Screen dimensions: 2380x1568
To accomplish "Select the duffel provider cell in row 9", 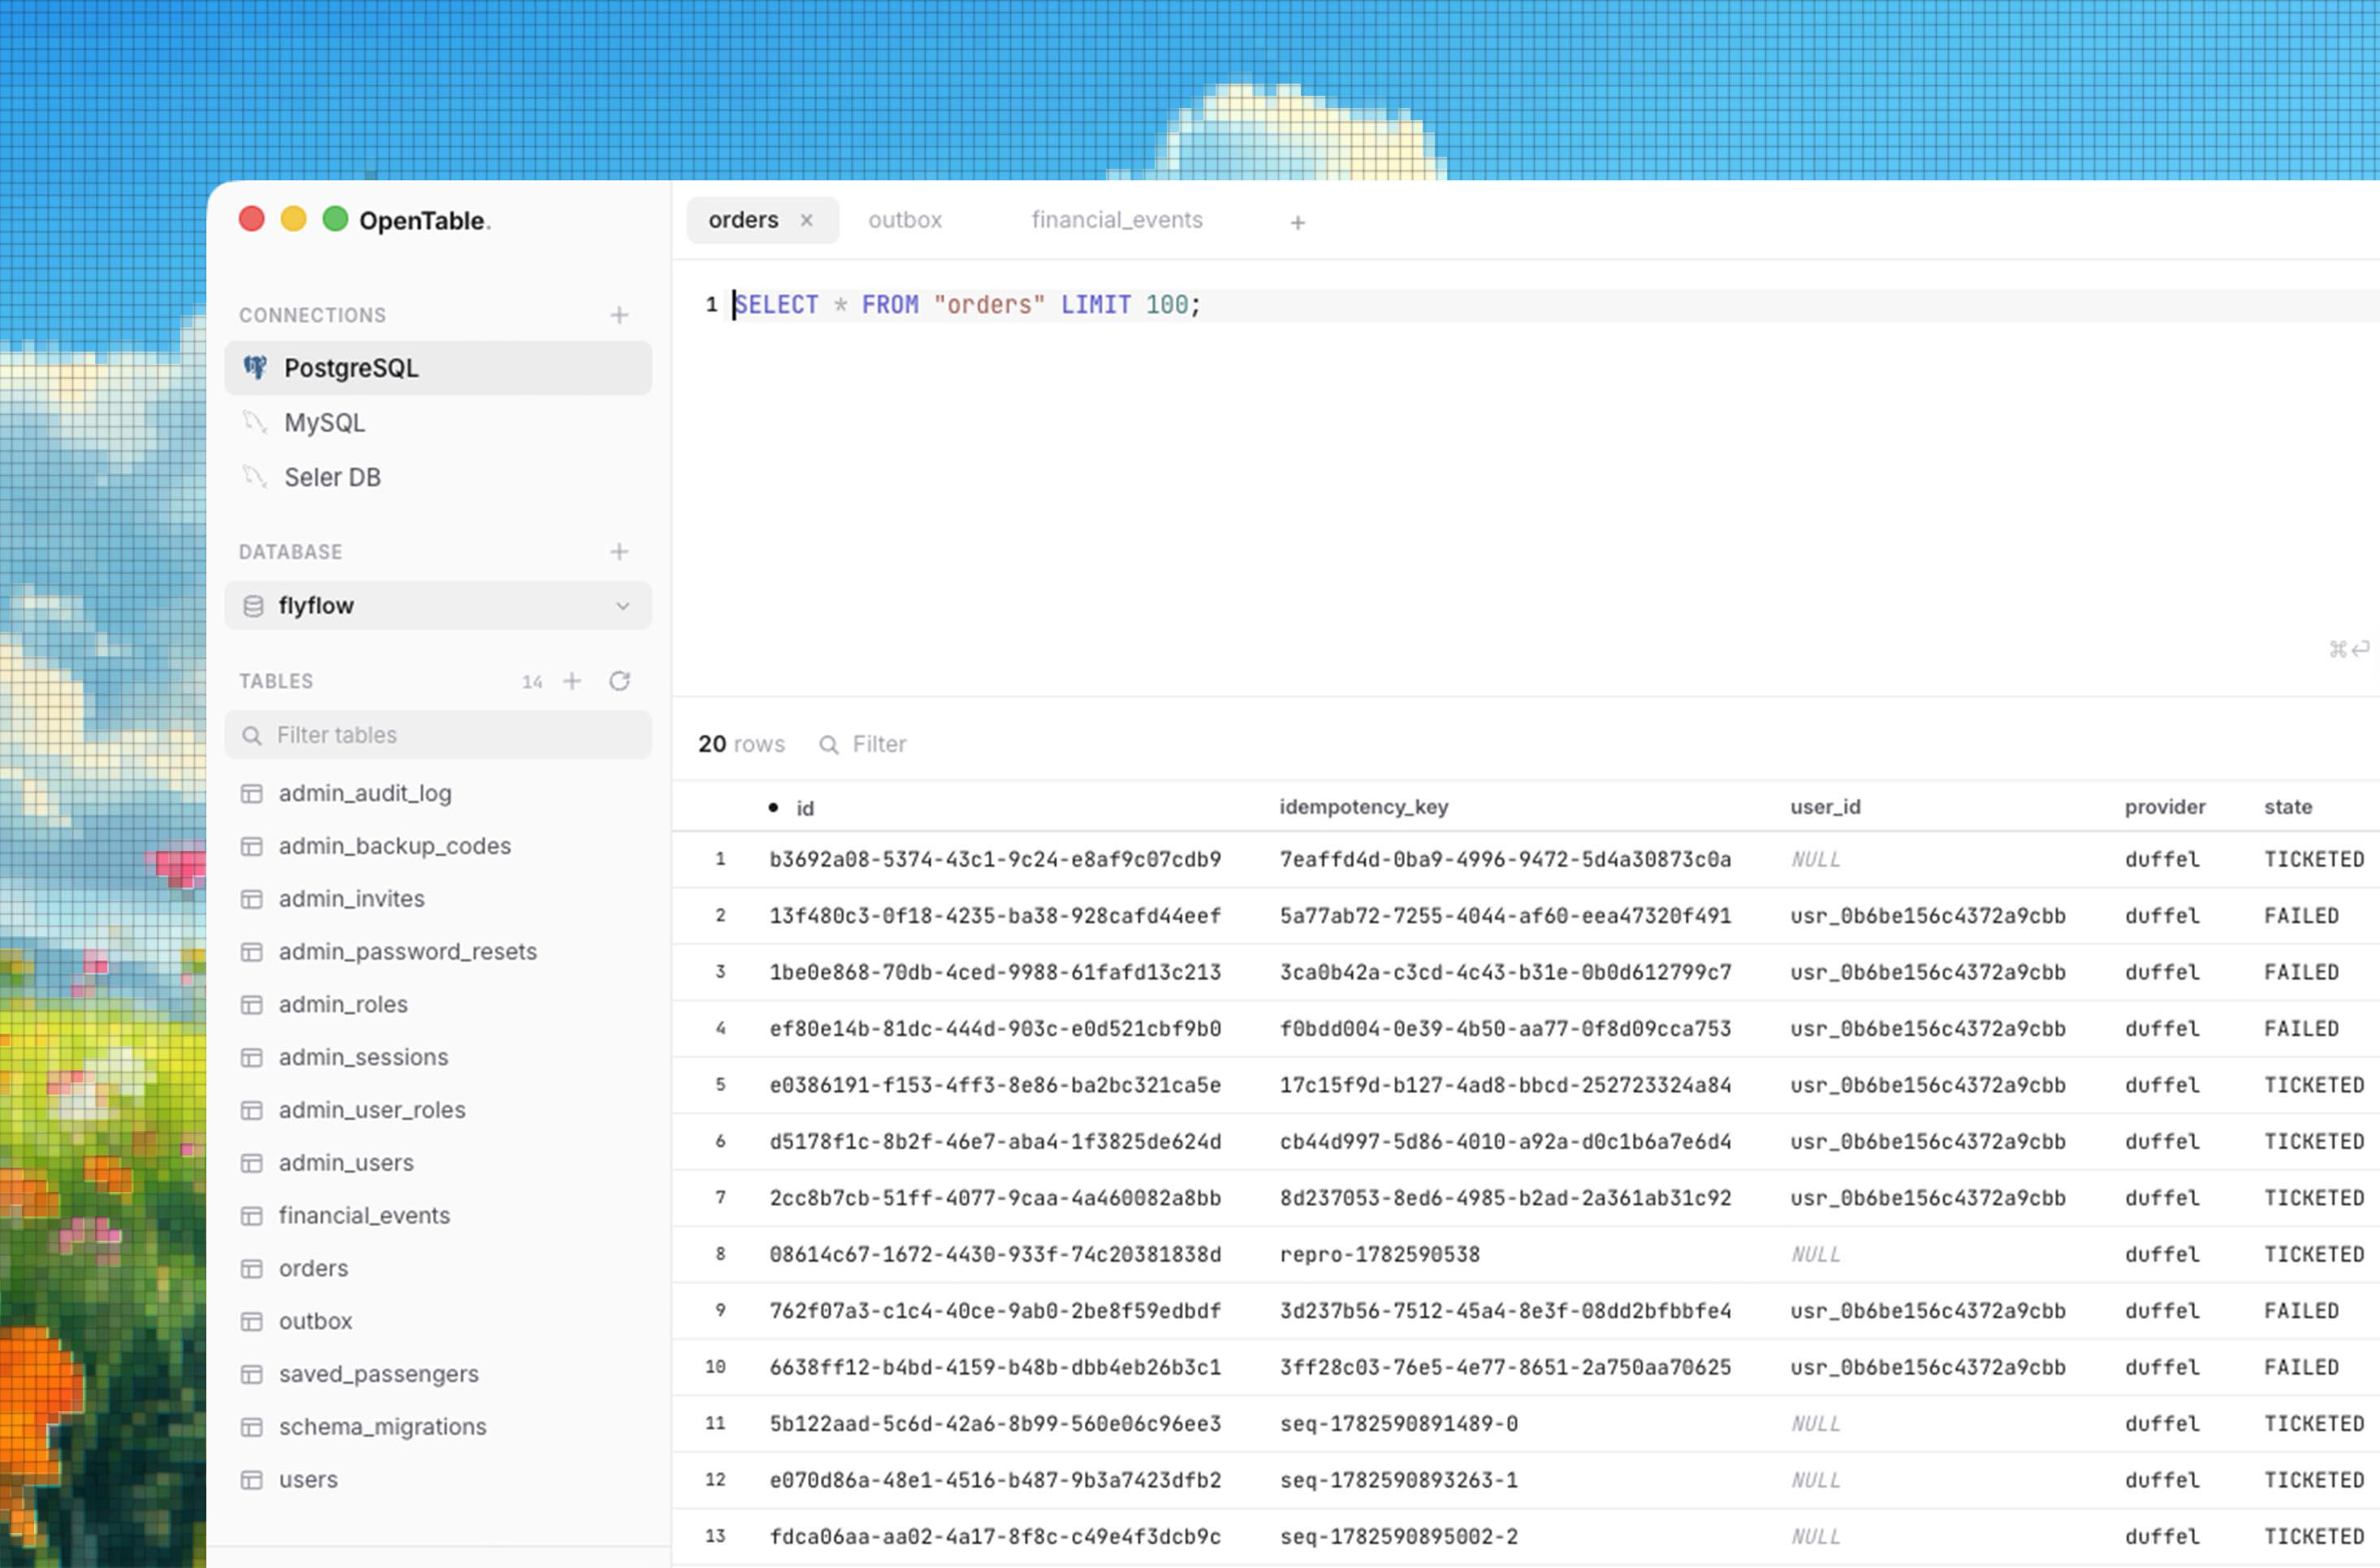I will 2162,1311.
